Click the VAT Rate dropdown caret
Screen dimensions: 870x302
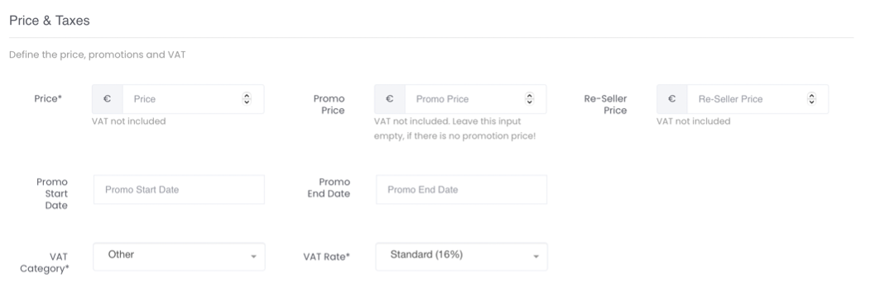click(536, 257)
